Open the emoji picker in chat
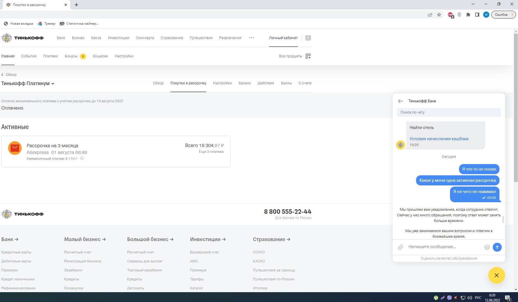Image resolution: width=518 pixels, height=302 pixels. tap(487, 247)
